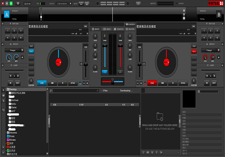Click the plus icon in deck B effects
The image size is (225, 157).
[219, 57]
